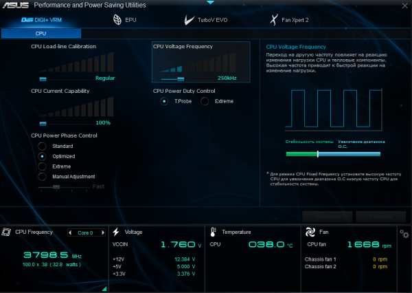Click the Chassis fan 1 row

coord(346,259)
